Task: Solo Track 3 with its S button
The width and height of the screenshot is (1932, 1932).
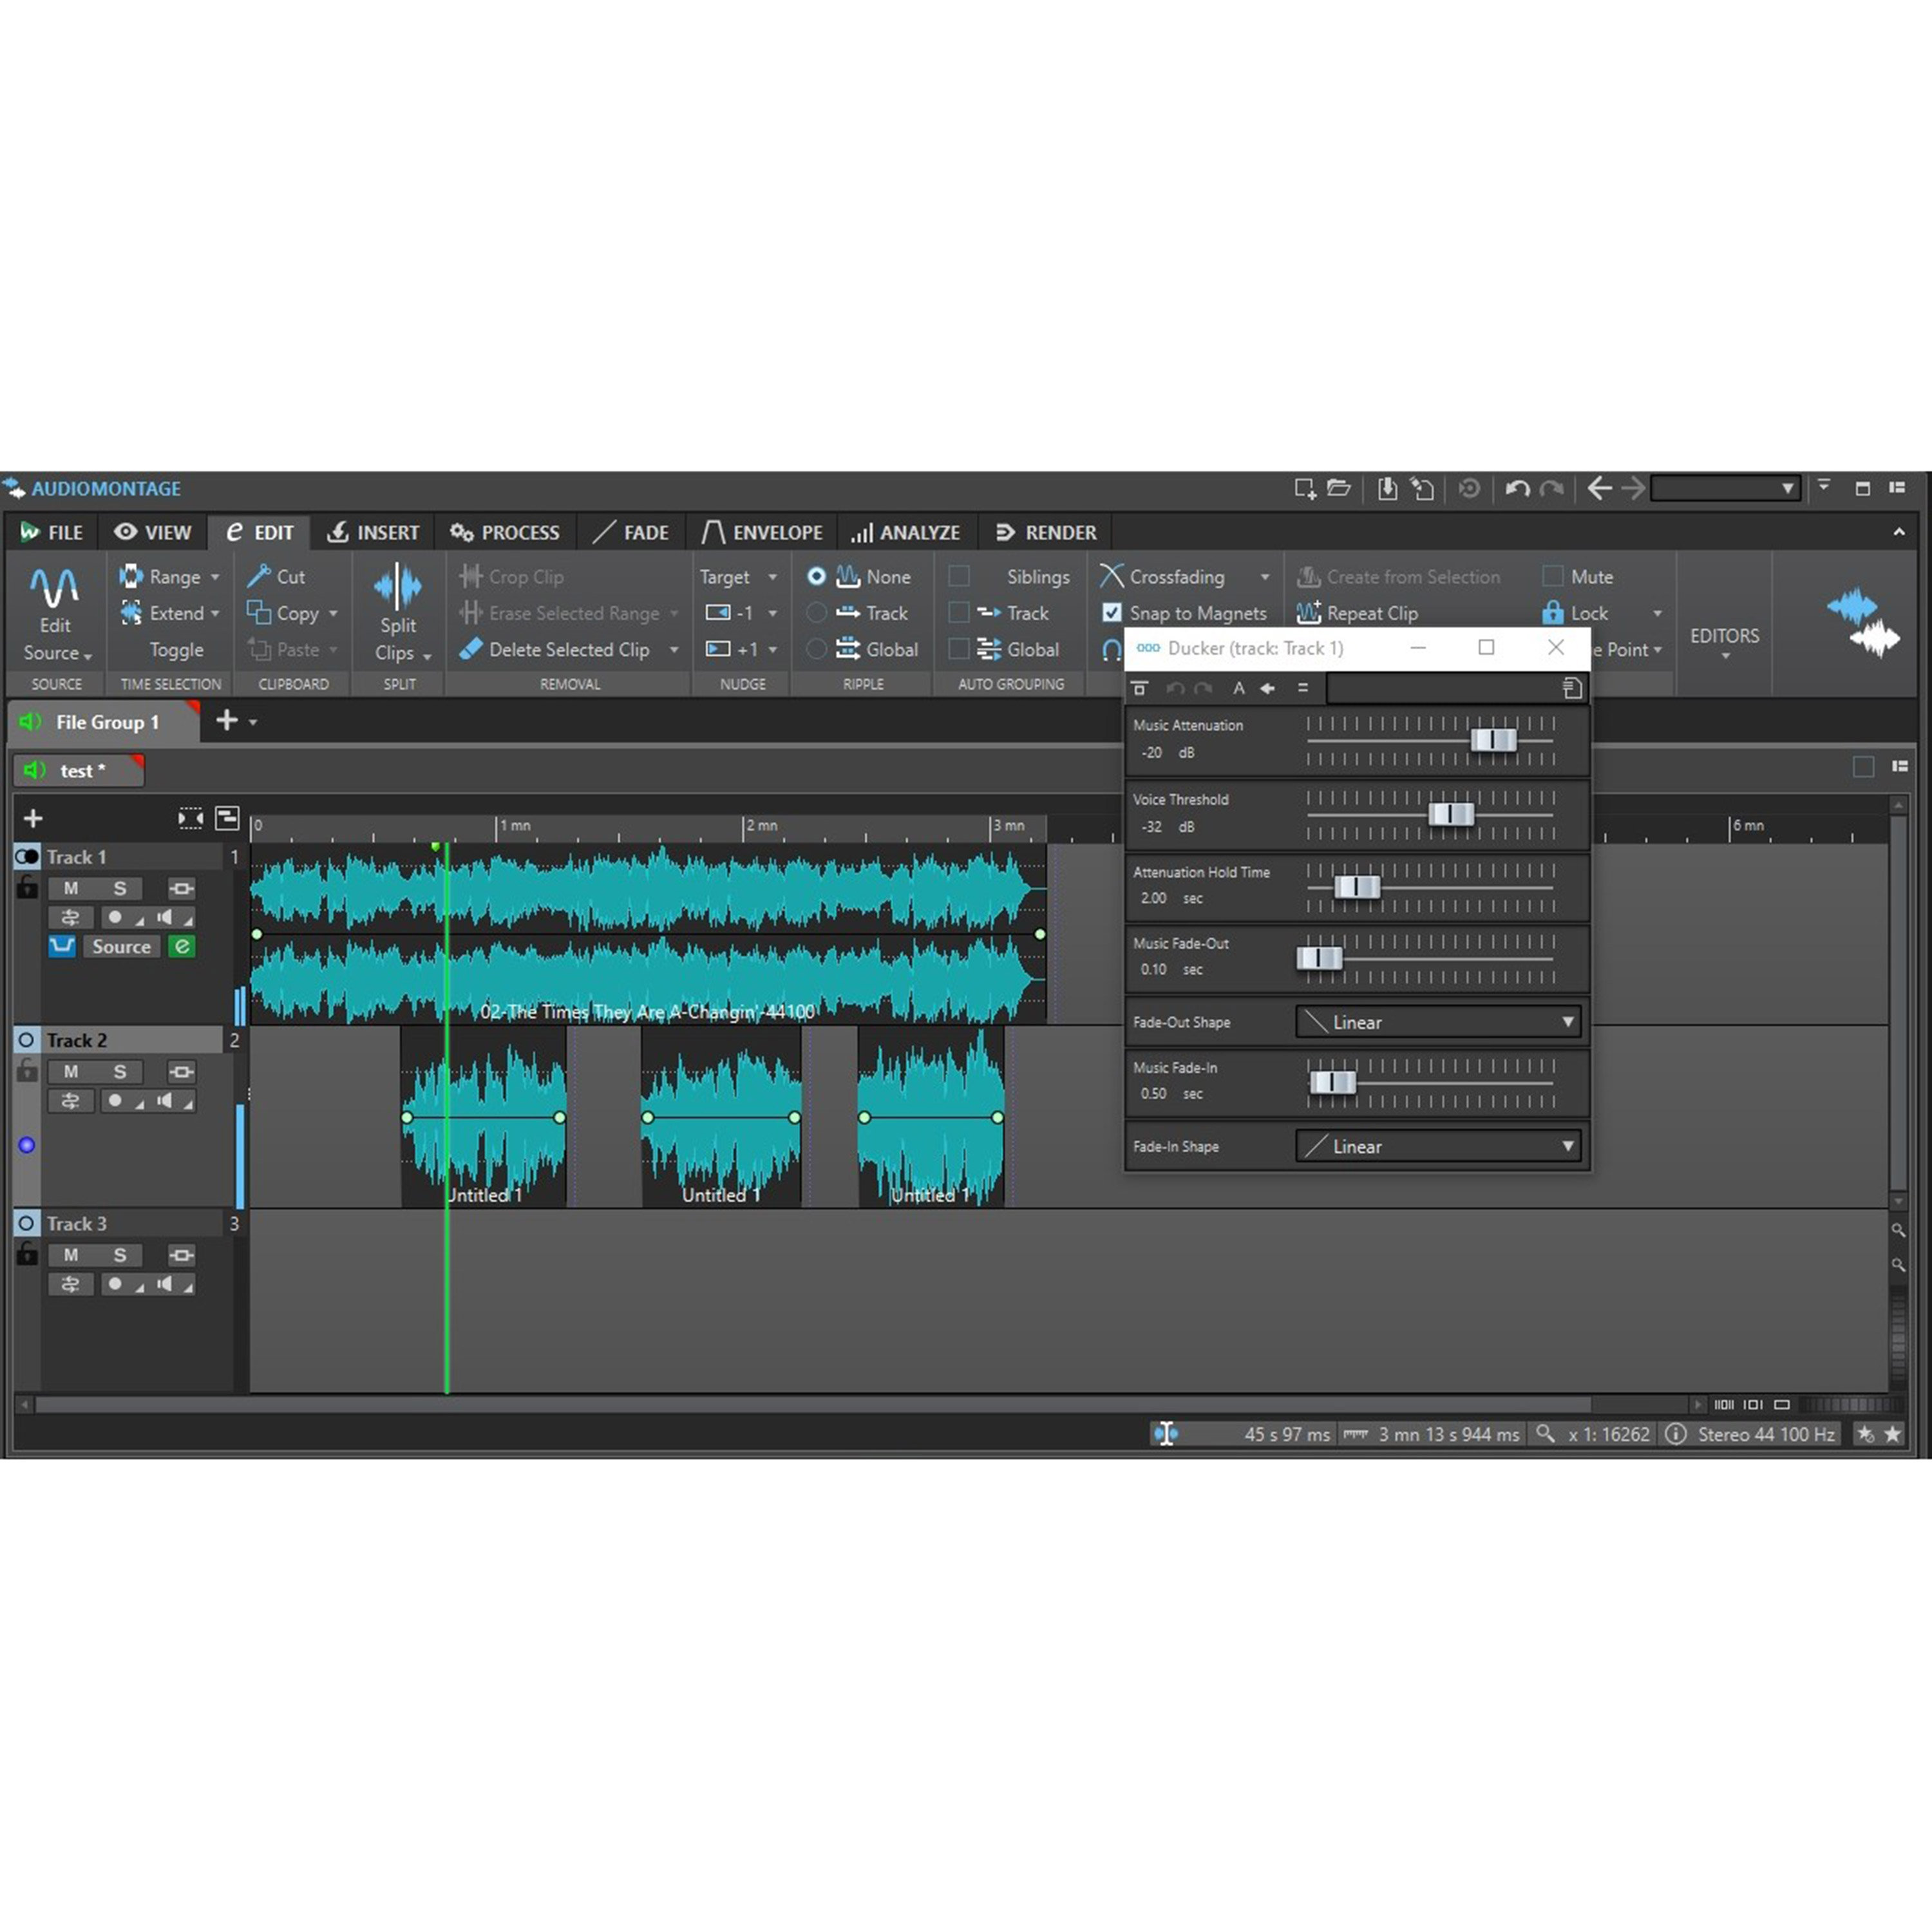Action: tap(119, 1255)
